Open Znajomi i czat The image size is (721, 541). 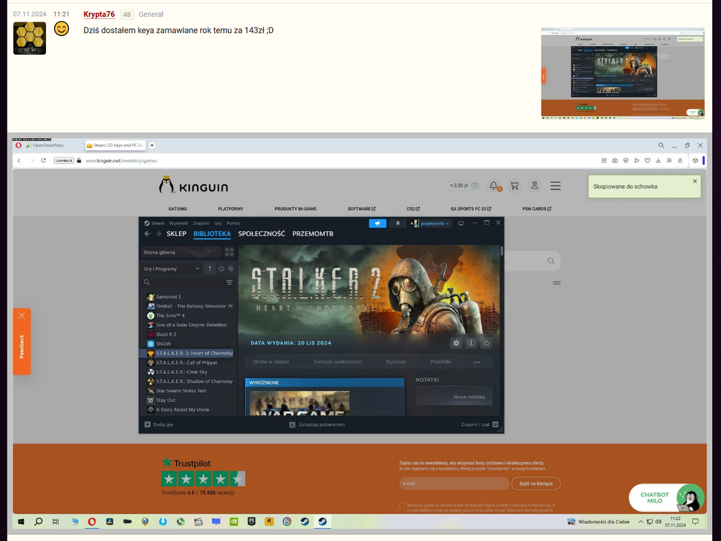tap(479, 425)
